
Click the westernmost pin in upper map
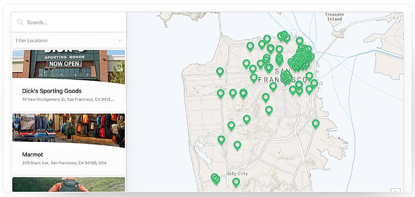pyautogui.click(x=220, y=72)
